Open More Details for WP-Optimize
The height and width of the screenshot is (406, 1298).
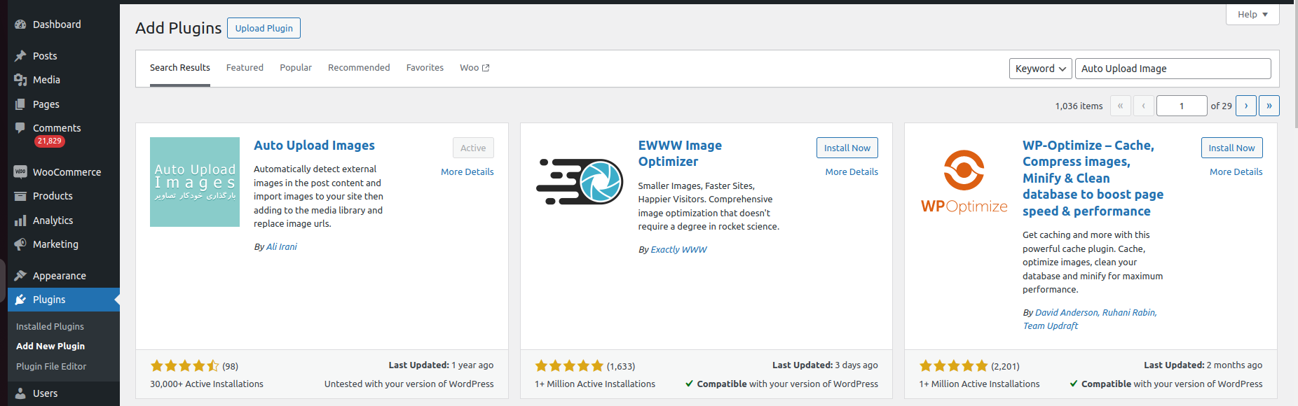(1236, 171)
